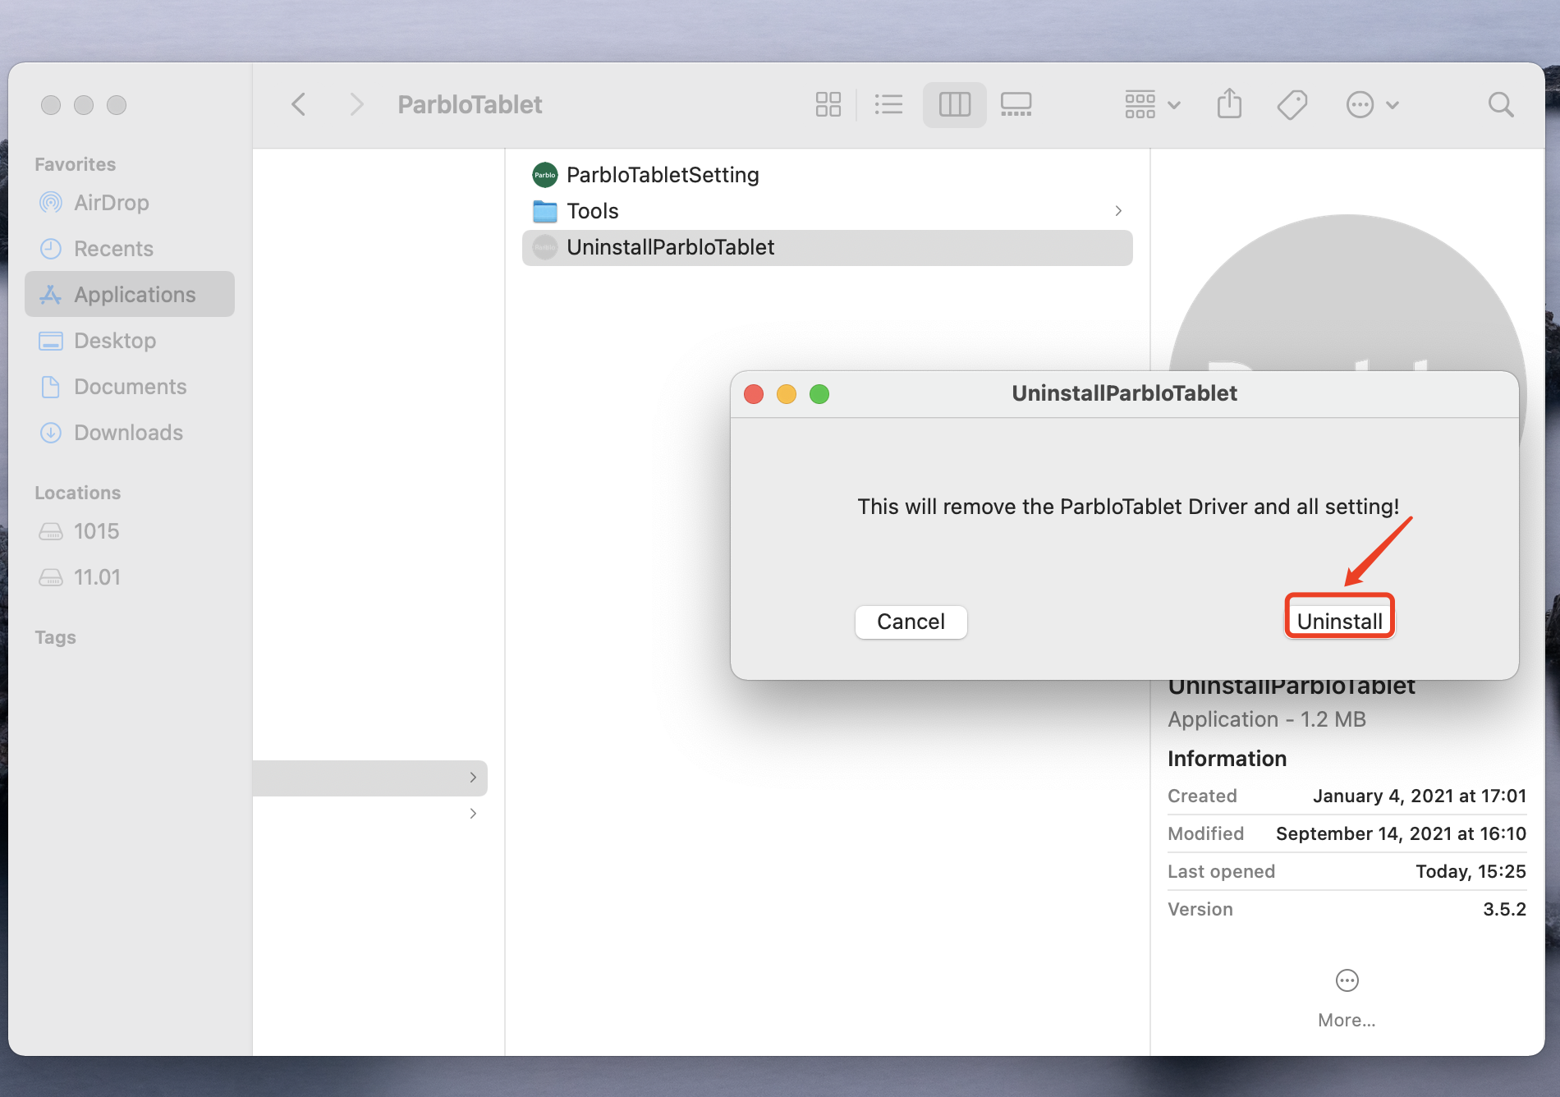Screen dimensions: 1560x1097
Task: Switch to column view
Action: [x=954, y=104]
